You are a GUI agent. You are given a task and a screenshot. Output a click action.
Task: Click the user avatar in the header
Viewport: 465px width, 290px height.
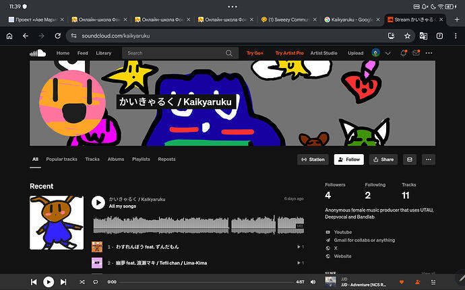point(376,52)
